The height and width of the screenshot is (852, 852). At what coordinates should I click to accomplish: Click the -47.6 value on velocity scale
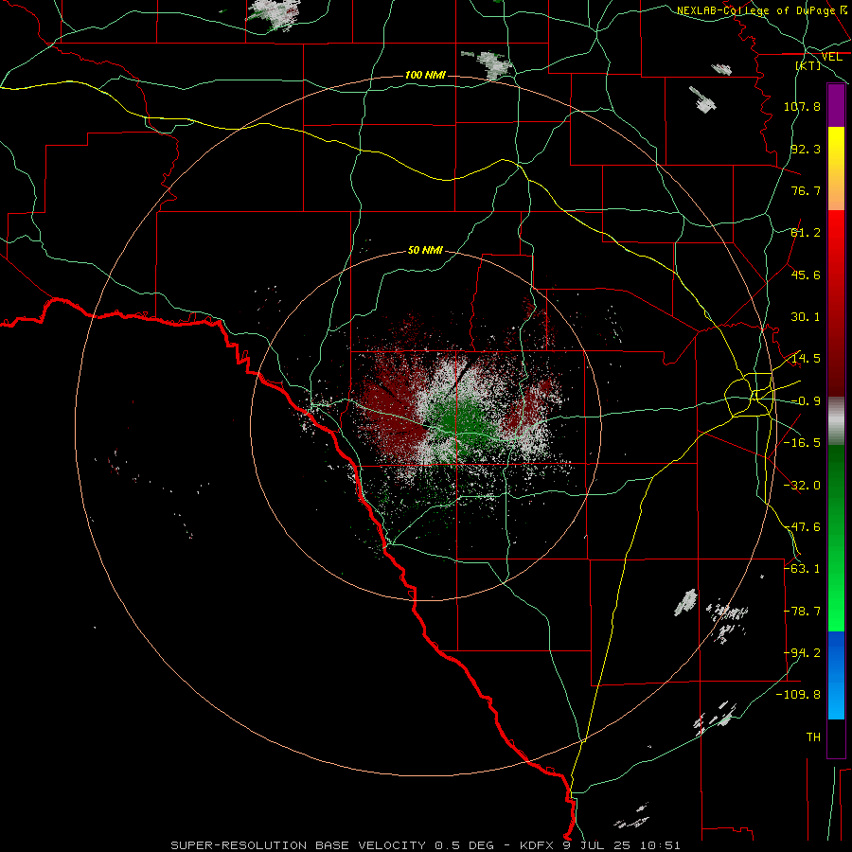click(802, 527)
